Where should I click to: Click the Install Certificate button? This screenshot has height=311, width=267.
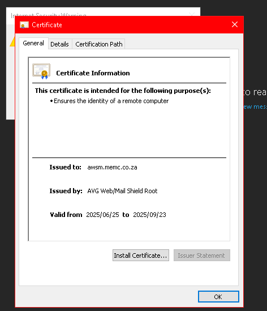pos(141,255)
